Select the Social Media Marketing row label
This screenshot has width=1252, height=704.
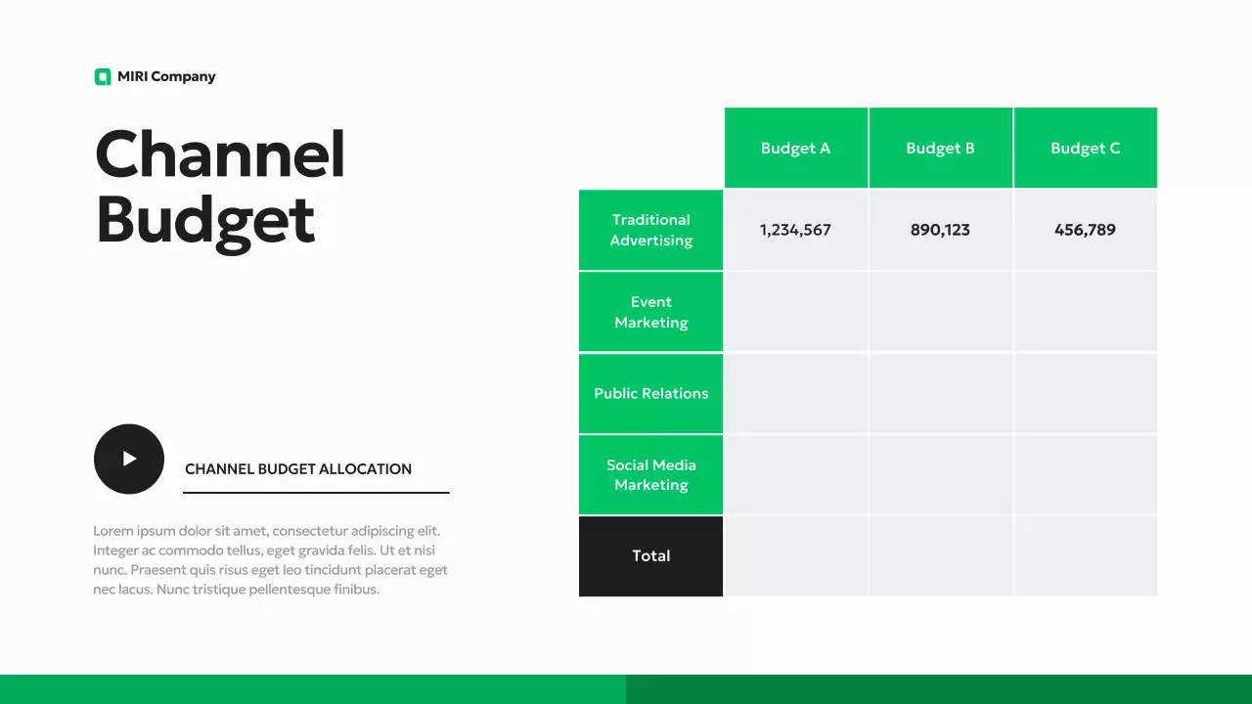pyautogui.click(x=650, y=475)
